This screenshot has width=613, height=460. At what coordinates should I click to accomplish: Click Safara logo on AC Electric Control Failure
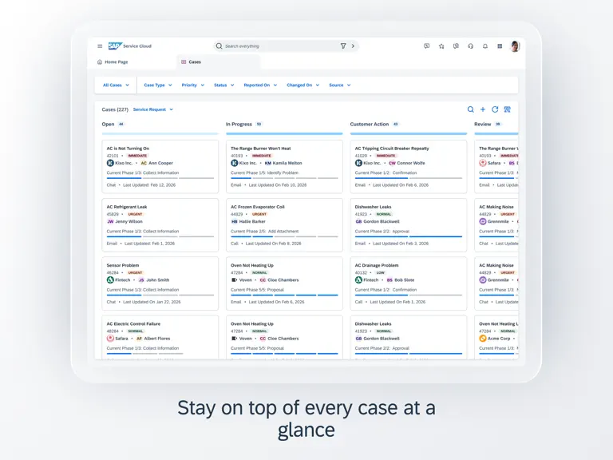[110, 339]
